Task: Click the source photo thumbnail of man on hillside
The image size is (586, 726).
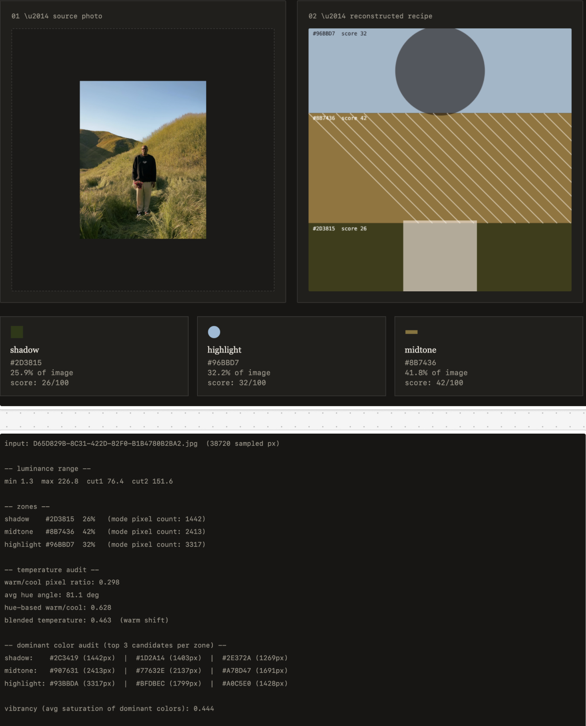Action: click(143, 160)
